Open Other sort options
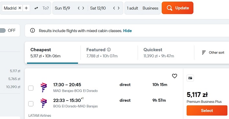The height and width of the screenshot is (119, 229). pos(213,53)
